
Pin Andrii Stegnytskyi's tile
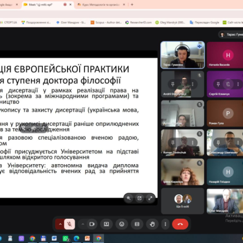click(x=173, y=84)
